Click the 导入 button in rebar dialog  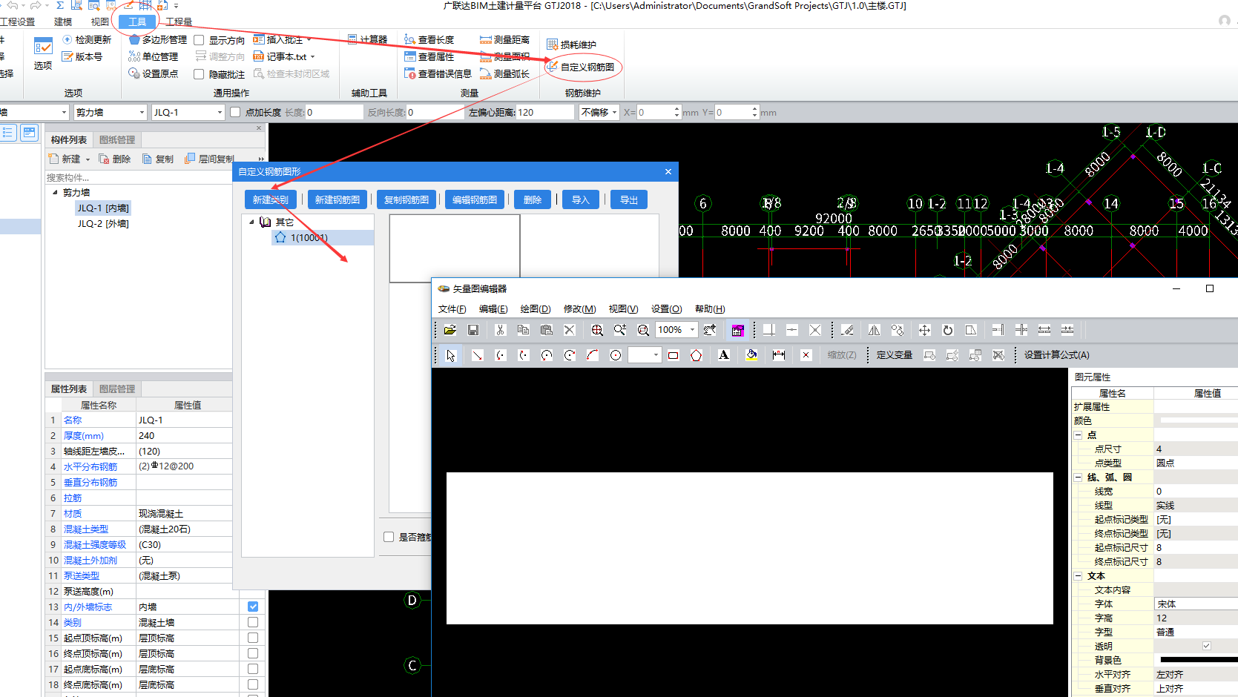tap(581, 199)
